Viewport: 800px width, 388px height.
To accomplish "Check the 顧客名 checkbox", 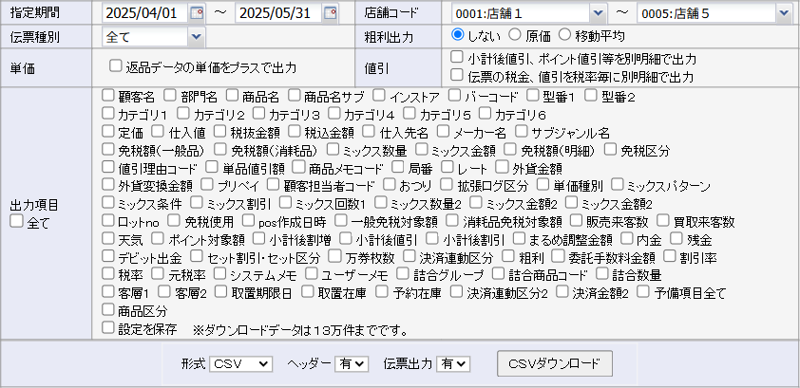I will pyautogui.click(x=107, y=95).
